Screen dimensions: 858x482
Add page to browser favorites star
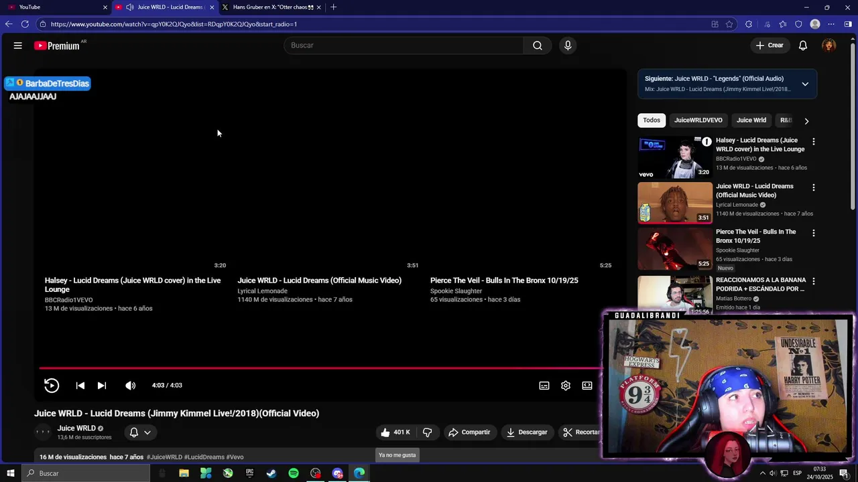[729, 24]
